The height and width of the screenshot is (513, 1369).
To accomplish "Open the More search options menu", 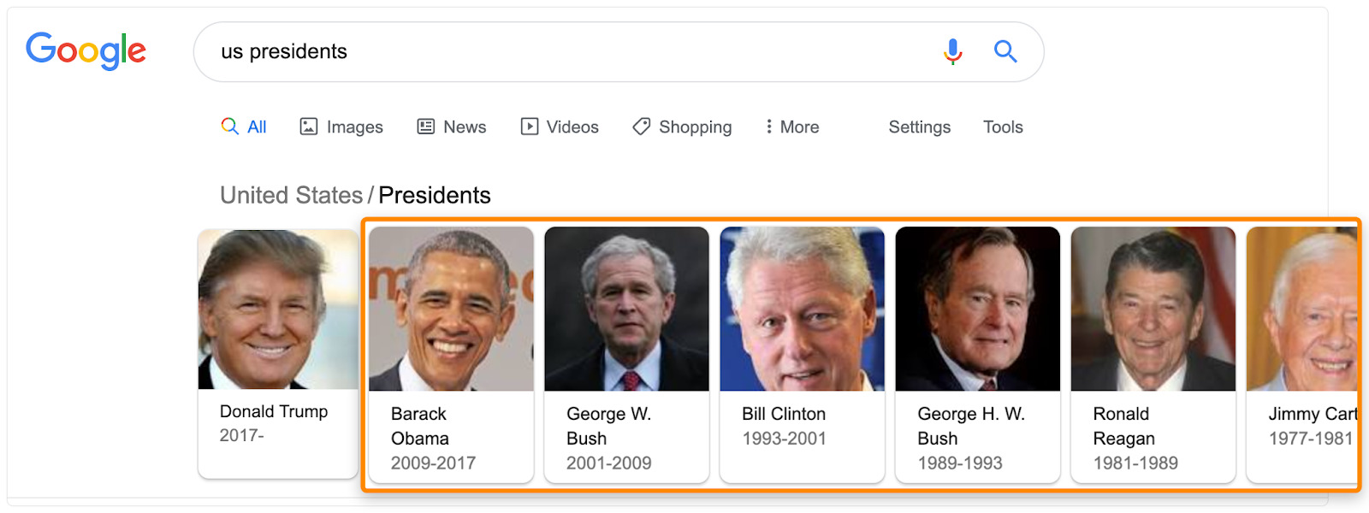I will point(791,126).
